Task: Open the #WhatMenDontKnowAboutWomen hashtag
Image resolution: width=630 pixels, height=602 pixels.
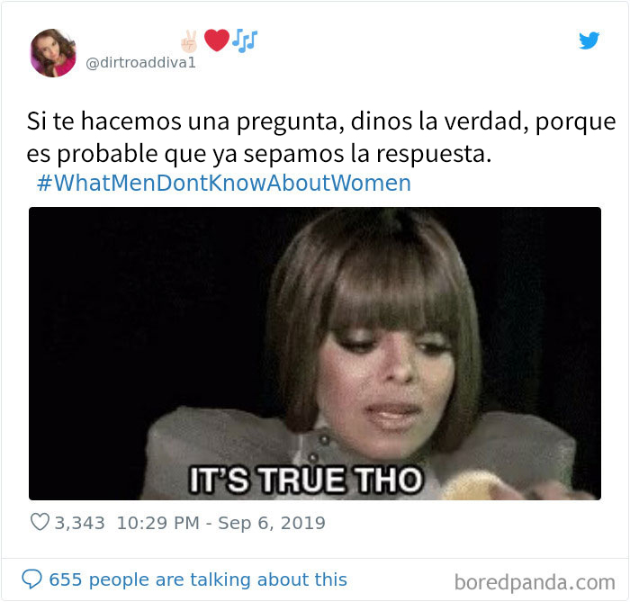Action: pyautogui.click(x=224, y=183)
